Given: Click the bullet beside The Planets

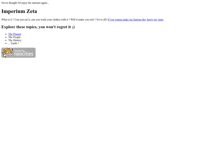Looking at the screenshot, I should coord(6,34).
